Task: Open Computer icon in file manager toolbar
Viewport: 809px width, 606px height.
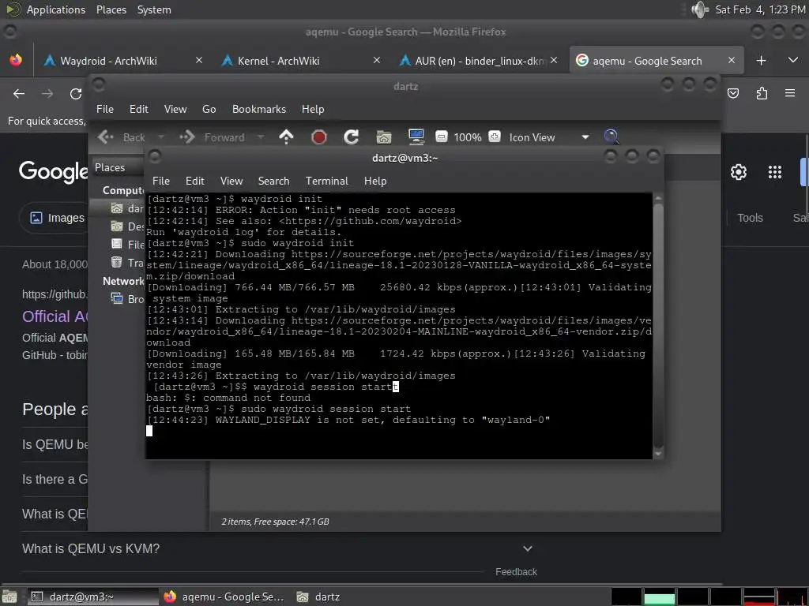Action: pyautogui.click(x=416, y=137)
